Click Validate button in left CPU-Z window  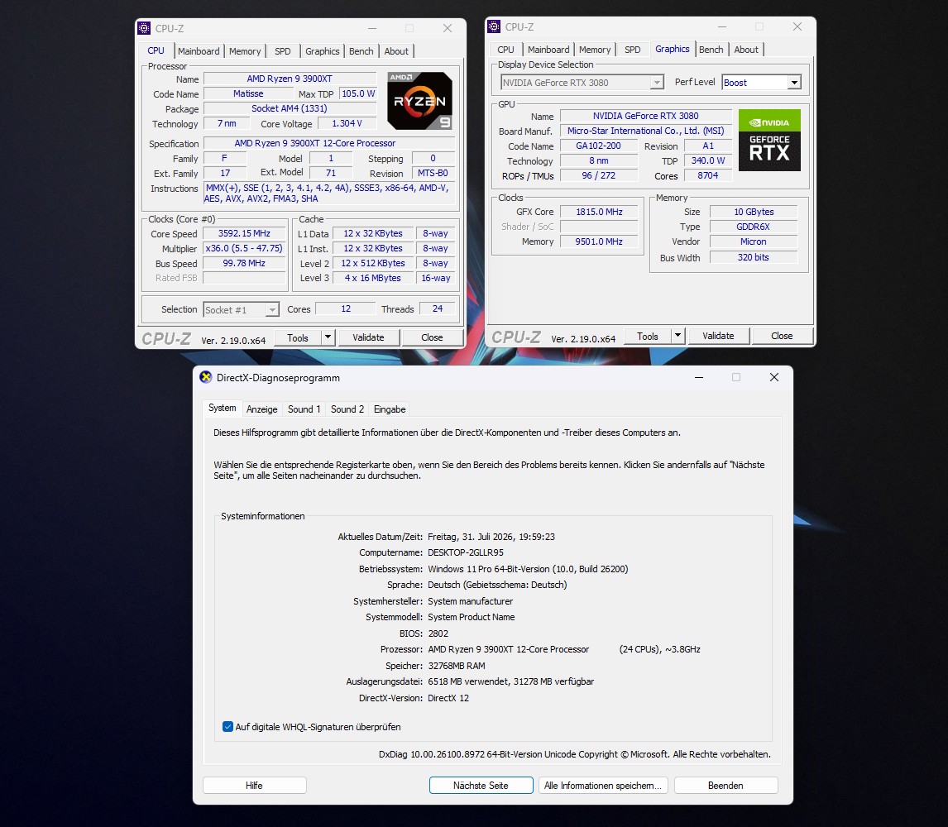pos(368,337)
